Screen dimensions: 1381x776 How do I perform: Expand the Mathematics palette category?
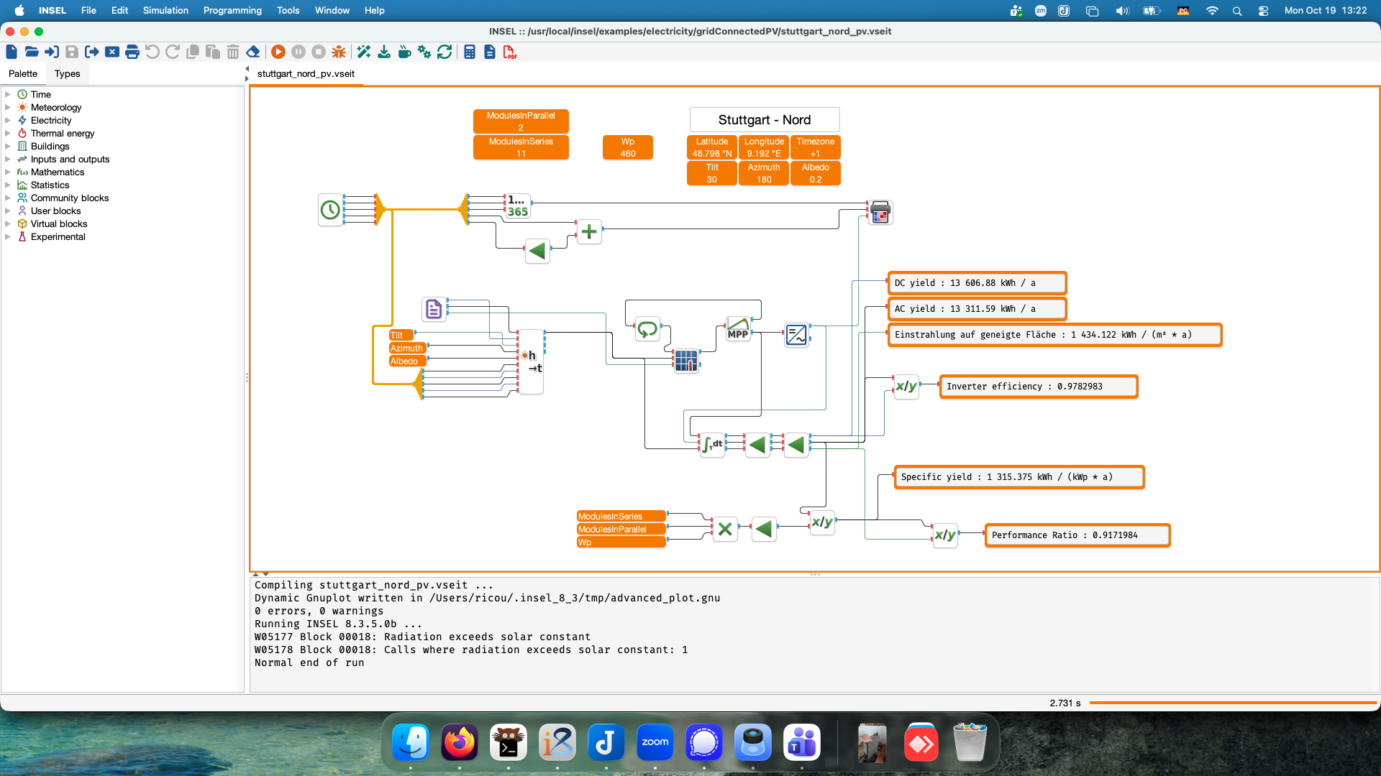point(8,172)
